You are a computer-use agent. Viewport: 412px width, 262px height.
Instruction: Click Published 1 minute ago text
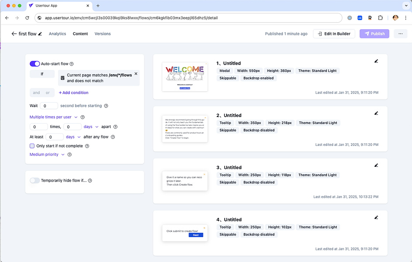[286, 34]
